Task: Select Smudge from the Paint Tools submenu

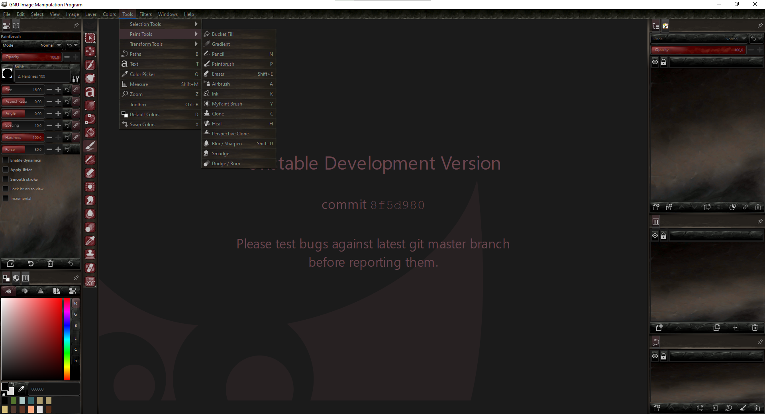Action: click(220, 153)
